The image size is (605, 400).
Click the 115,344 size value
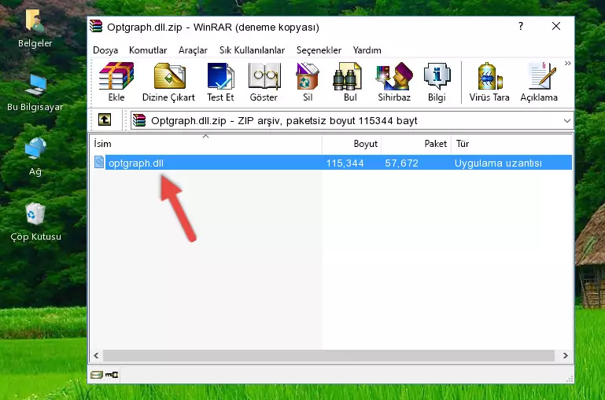coord(345,163)
